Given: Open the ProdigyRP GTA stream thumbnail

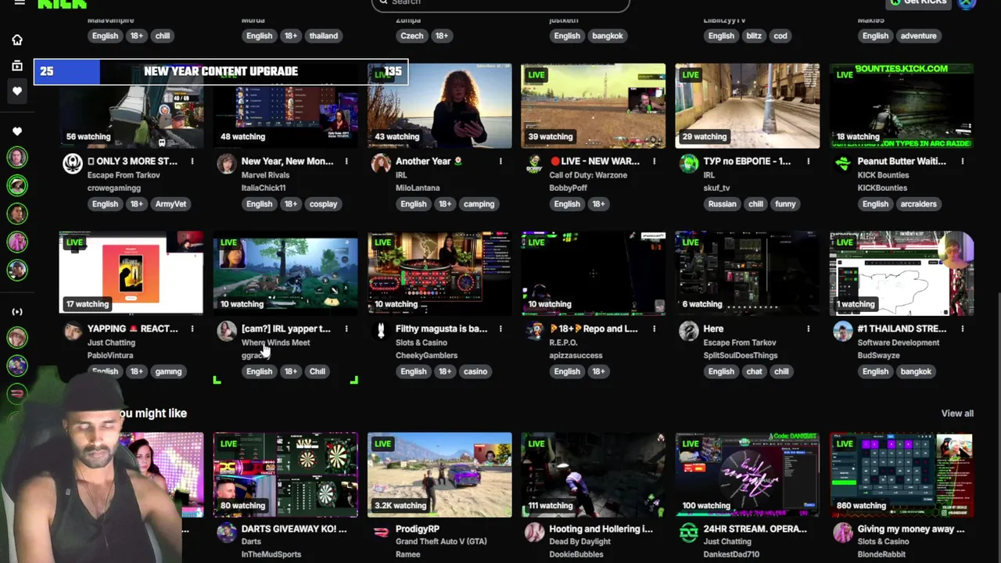Looking at the screenshot, I should pos(440,475).
